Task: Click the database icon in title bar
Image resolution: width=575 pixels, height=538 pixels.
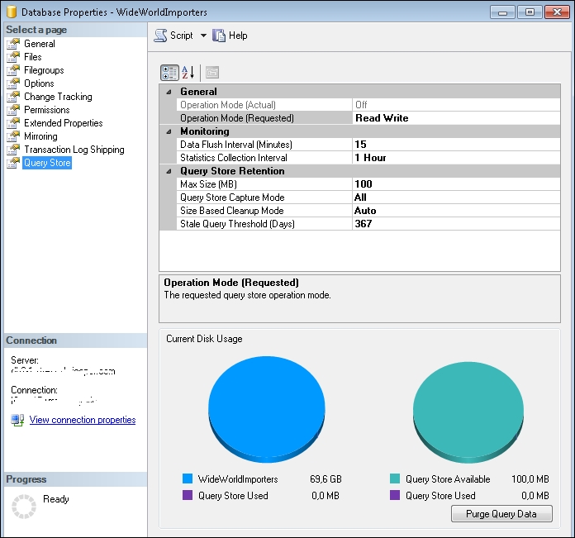Action: point(12,12)
